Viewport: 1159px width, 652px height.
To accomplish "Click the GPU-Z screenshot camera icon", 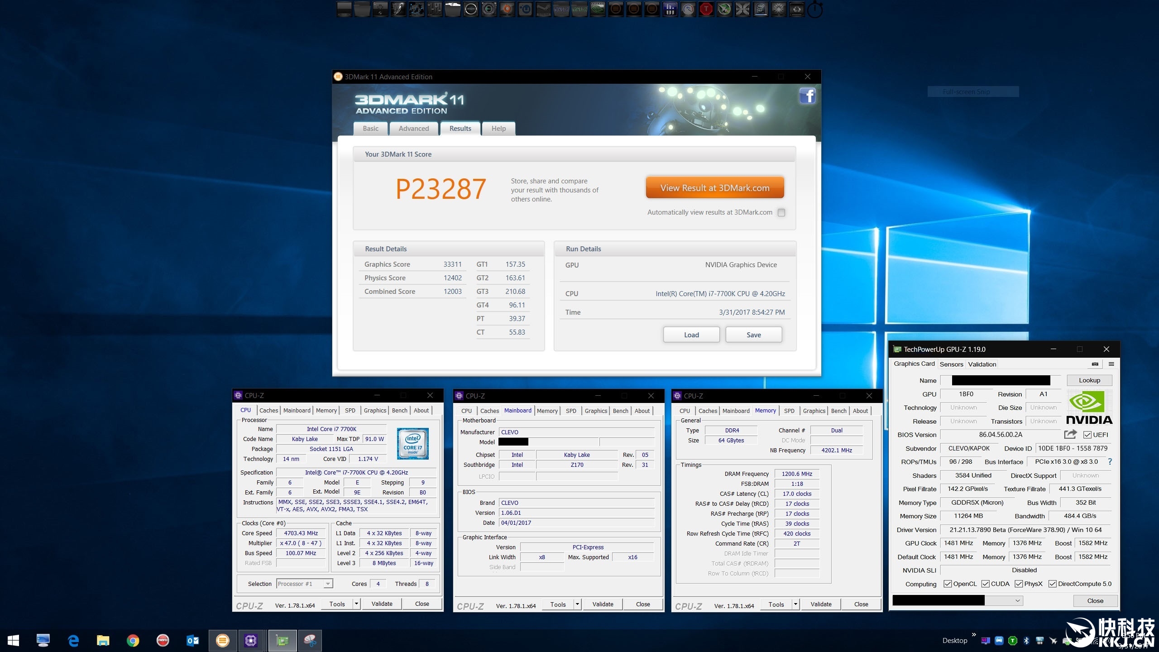I will (x=1095, y=364).
